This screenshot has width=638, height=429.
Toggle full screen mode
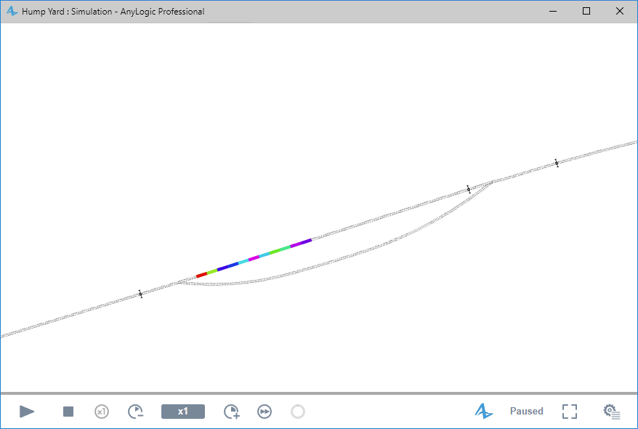[570, 412]
